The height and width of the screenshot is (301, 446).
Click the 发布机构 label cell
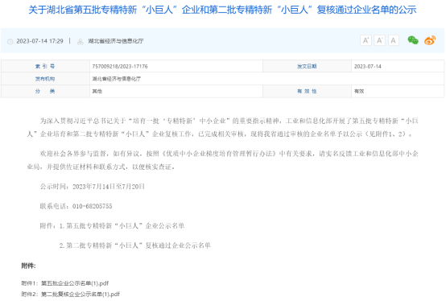coord(45,79)
